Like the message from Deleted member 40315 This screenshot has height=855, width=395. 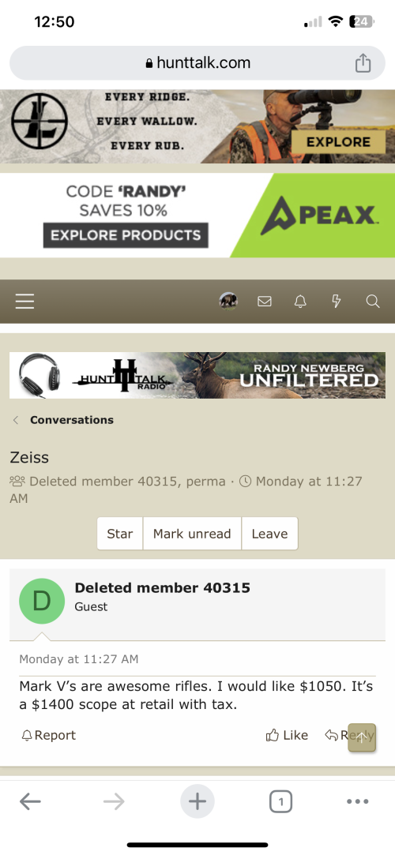(x=287, y=735)
